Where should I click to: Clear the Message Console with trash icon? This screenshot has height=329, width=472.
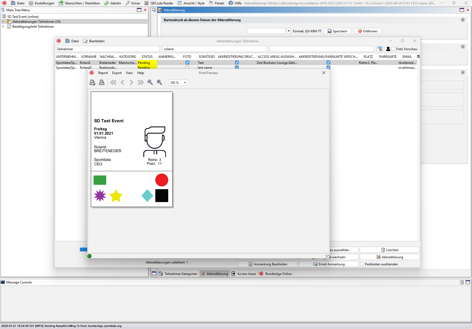(x=462, y=282)
